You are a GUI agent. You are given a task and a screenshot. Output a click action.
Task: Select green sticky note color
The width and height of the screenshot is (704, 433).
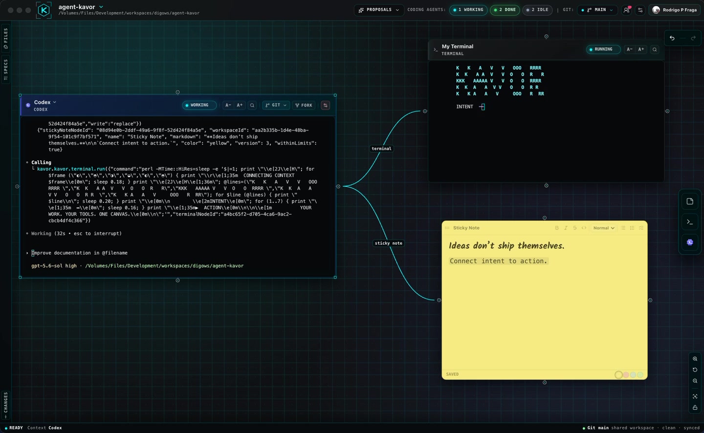coord(640,375)
